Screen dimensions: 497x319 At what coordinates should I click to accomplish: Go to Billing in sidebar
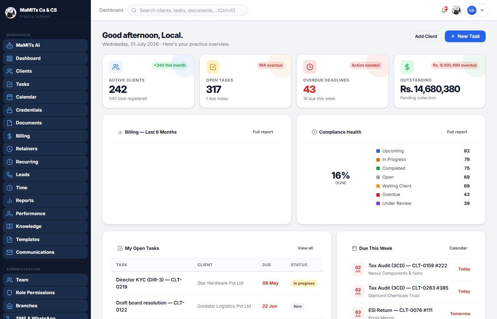pos(45,136)
